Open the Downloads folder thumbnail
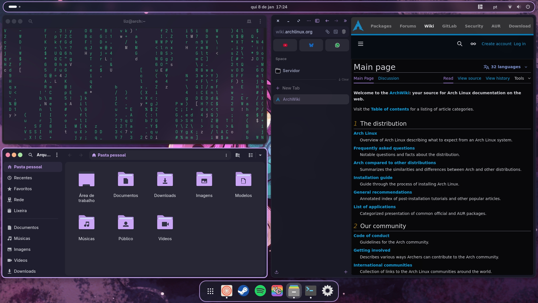The height and width of the screenshot is (303, 538). (165, 180)
